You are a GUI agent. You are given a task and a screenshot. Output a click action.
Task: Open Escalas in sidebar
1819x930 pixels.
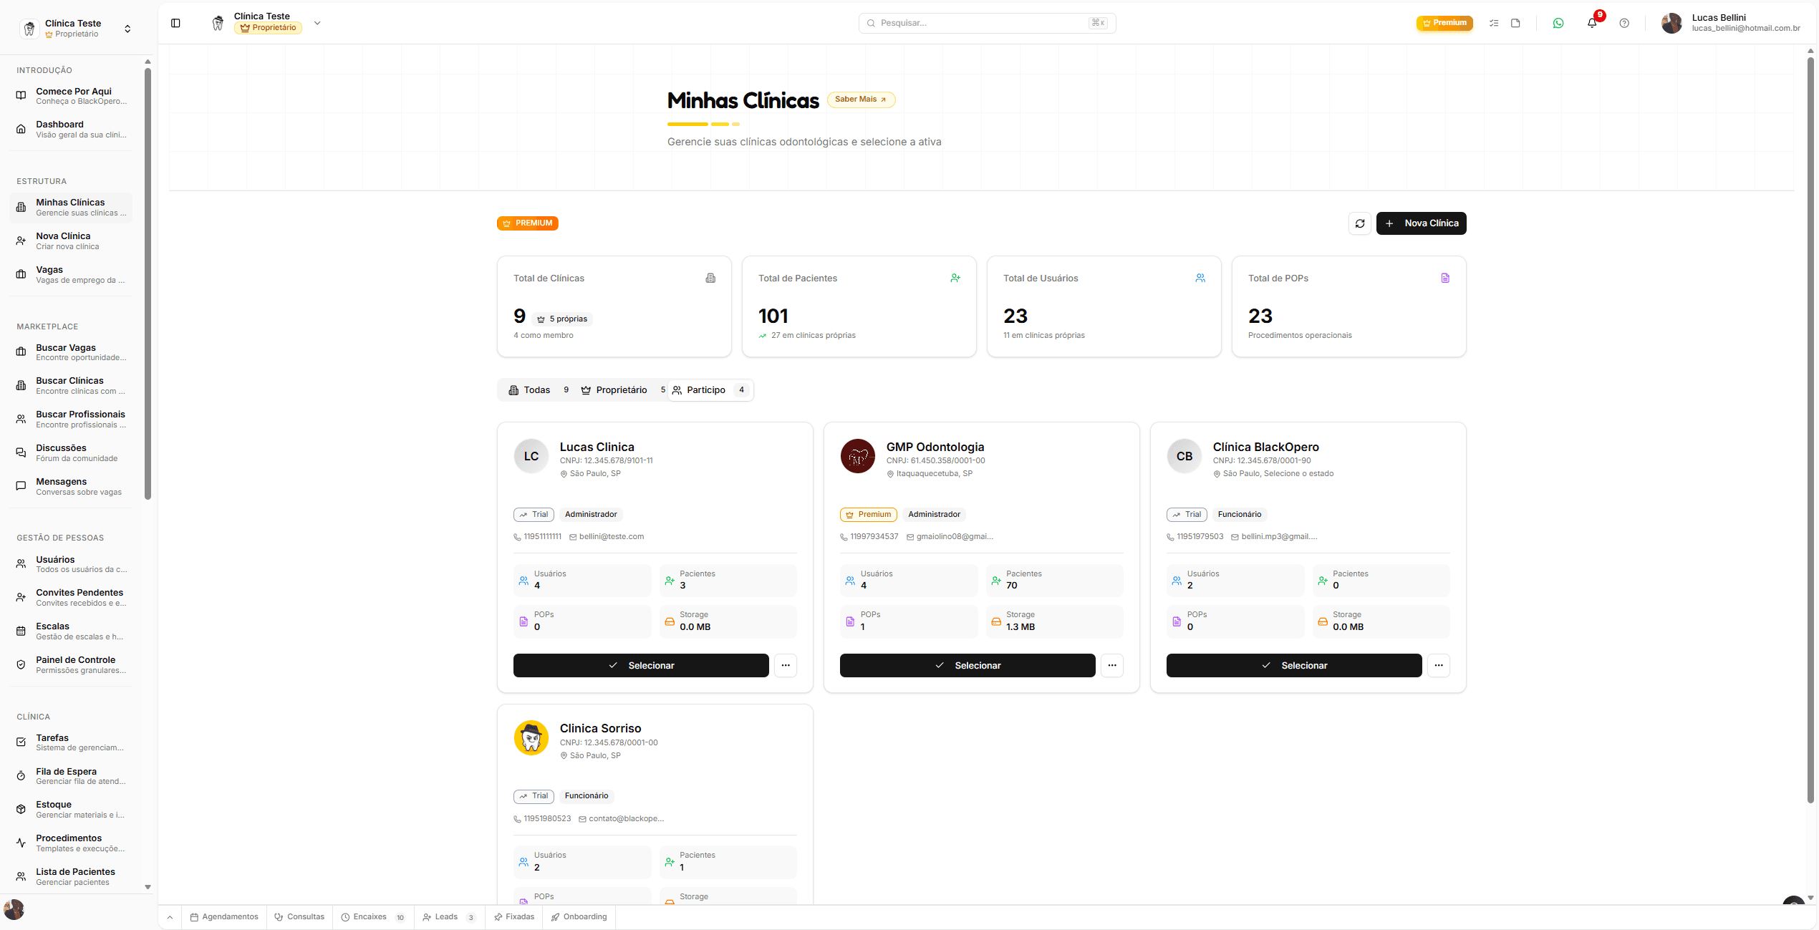pyautogui.click(x=72, y=631)
